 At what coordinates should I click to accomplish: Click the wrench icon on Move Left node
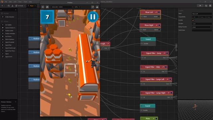(x=156, y=12)
